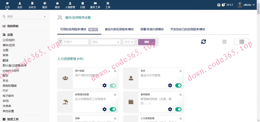Show info for 招聘 module

(115, 118)
